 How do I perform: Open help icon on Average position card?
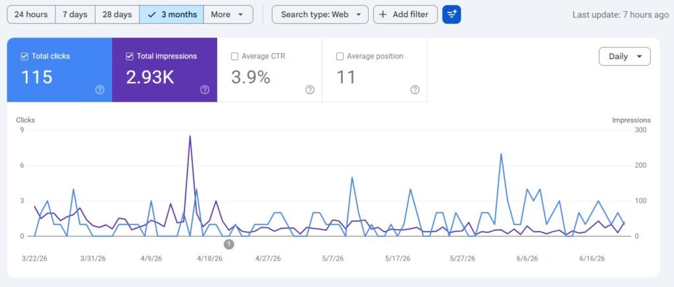[415, 90]
